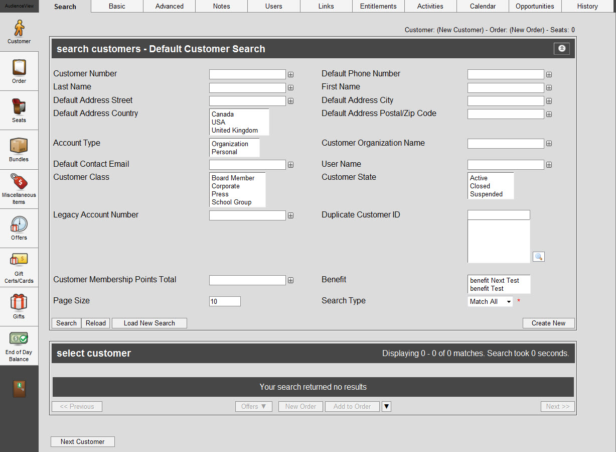Screen dimensions: 616x452
Task: Select Closed in Customer State list
Action: pos(491,186)
